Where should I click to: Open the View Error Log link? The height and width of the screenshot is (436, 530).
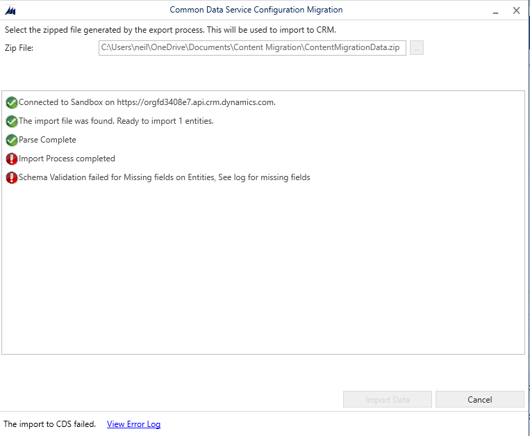[133, 424]
